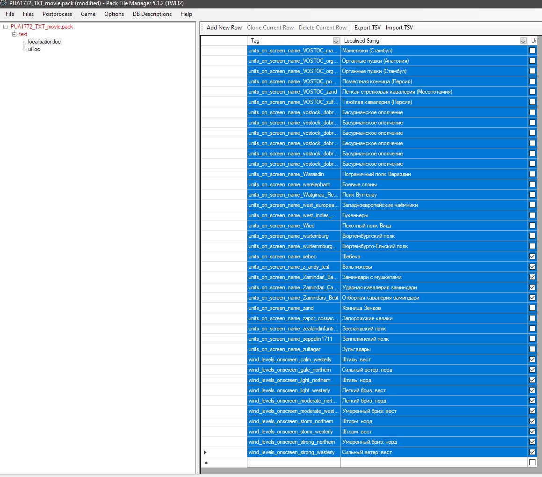Open the Postprocess menu
The width and height of the screenshot is (542, 477).
[x=57, y=14]
